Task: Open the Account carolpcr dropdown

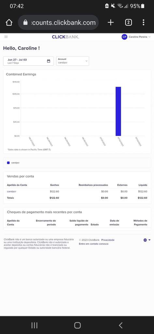Action: [x=73, y=61]
